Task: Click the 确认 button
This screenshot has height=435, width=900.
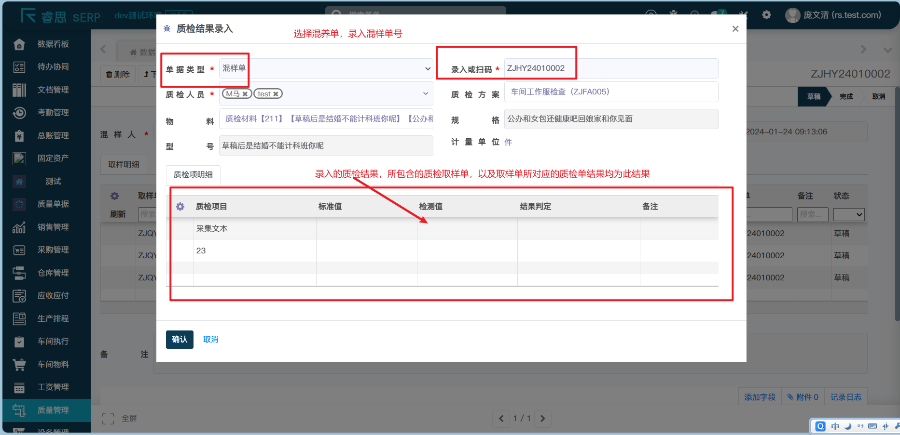Action: (x=180, y=340)
